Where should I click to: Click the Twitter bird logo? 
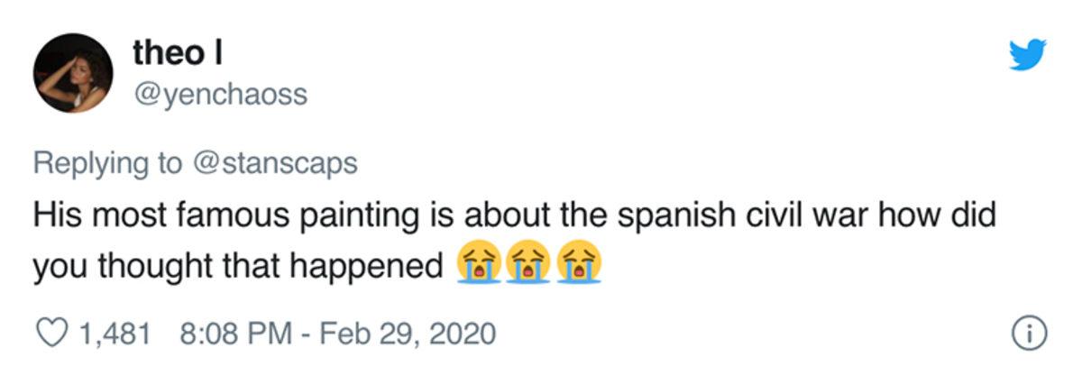[1028, 55]
